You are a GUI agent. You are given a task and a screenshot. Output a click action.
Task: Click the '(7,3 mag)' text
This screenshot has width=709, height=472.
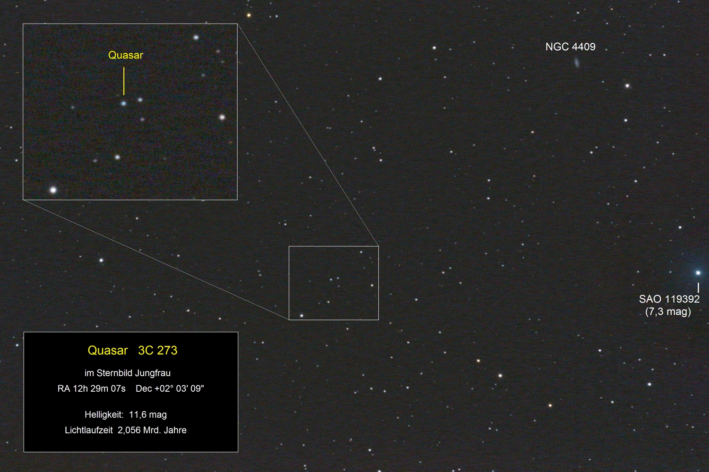point(668,312)
